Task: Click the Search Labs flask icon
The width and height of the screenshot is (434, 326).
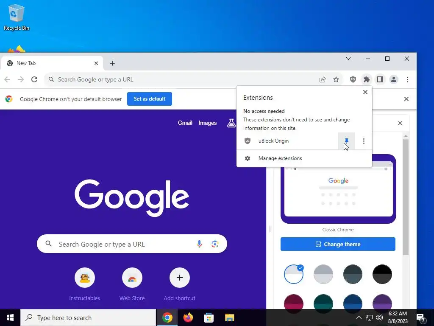Action: click(231, 123)
